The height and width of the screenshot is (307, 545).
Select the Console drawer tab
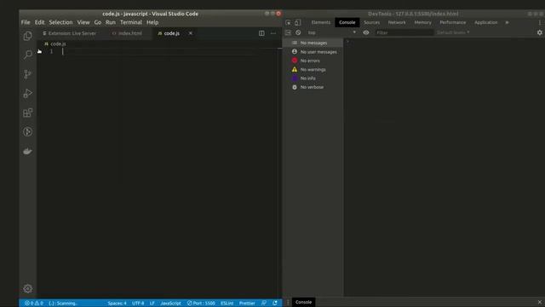[303, 302]
